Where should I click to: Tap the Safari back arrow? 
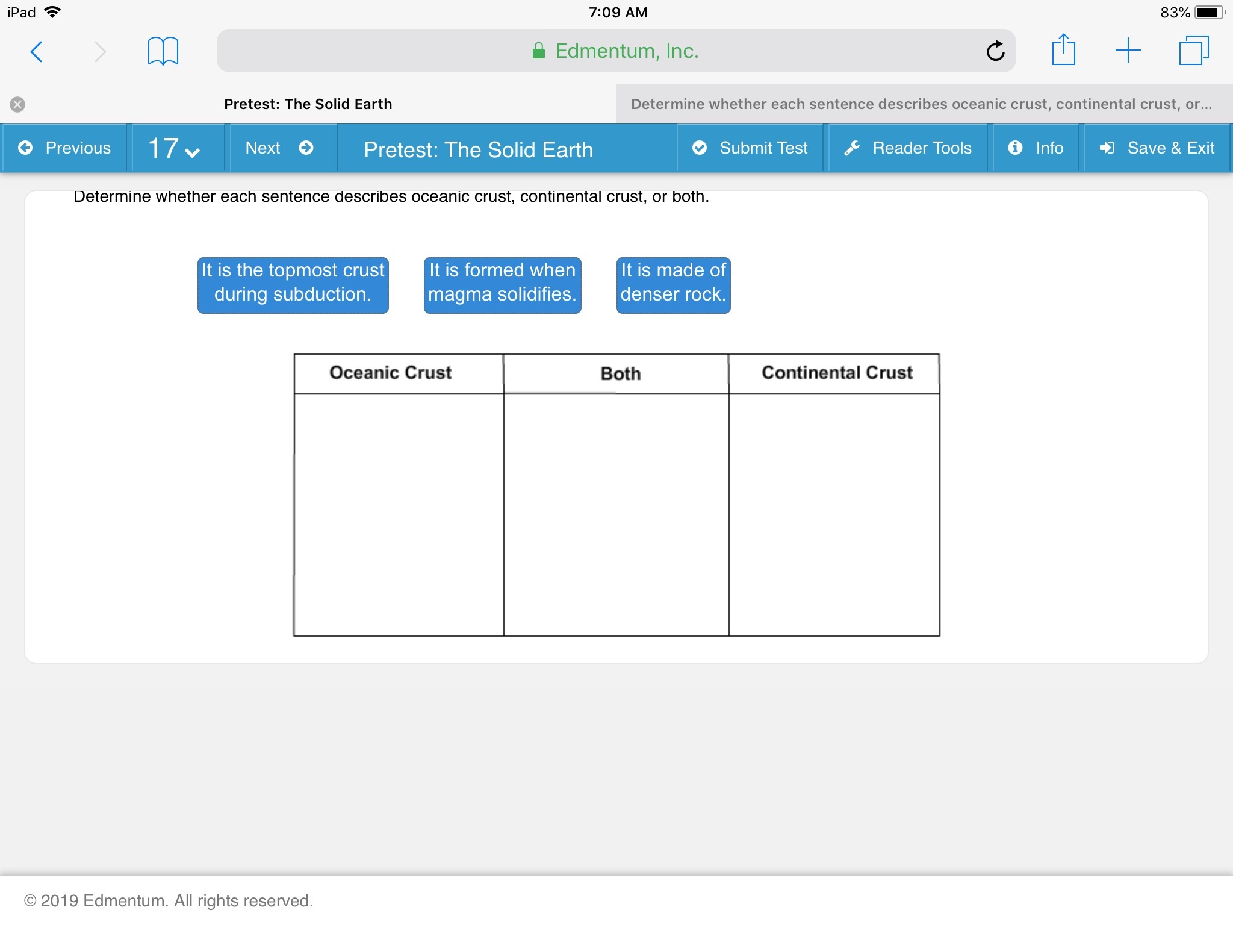tap(37, 52)
